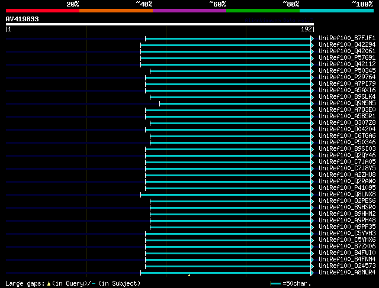379x288 pixels.
Task: Click the UniRef100_A9PF35 text
Action: pyautogui.click(x=347, y=227)
